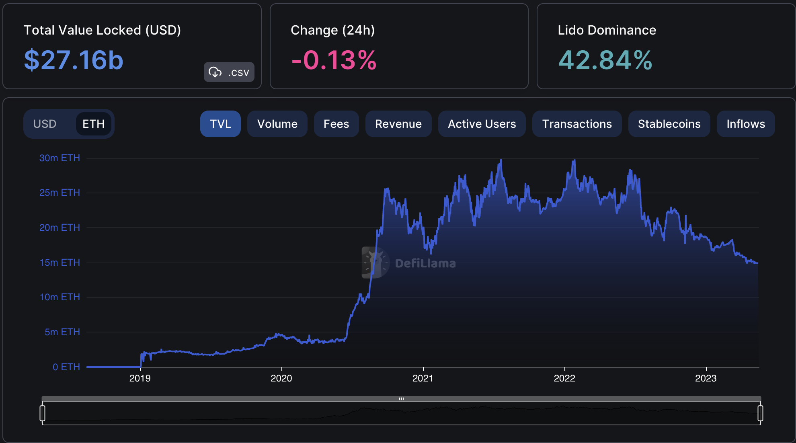Click the Lido Dominance 42.84% value
796x443 pixels.
[605, 60]
